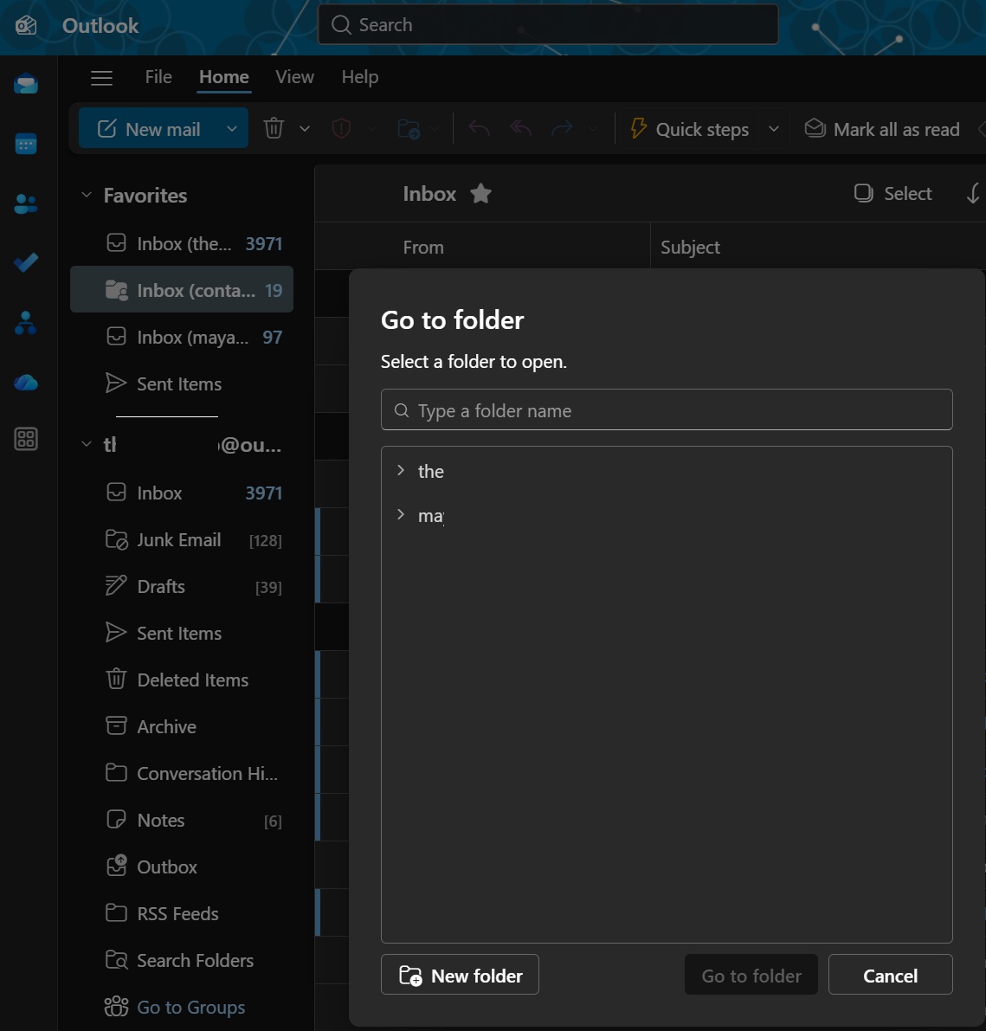Screen dimensions: 986x1031
Task: Open the More apps grid icon
Action: point(26,439)
